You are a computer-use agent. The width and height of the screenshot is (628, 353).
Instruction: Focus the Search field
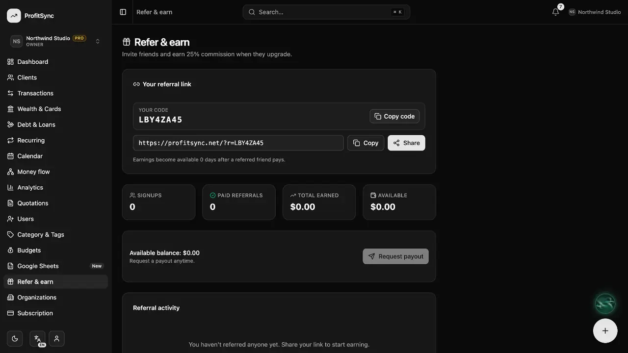click(x=326, y=12)
